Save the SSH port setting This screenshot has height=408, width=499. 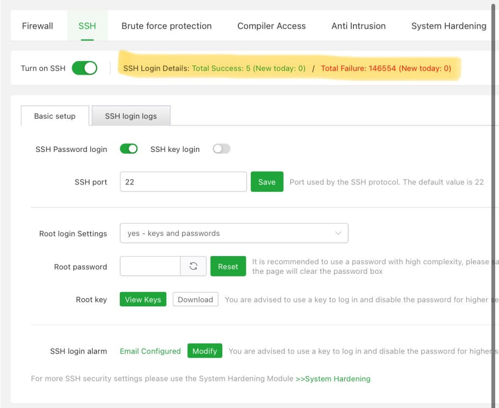pyautogui.click(x=267, y=182)
